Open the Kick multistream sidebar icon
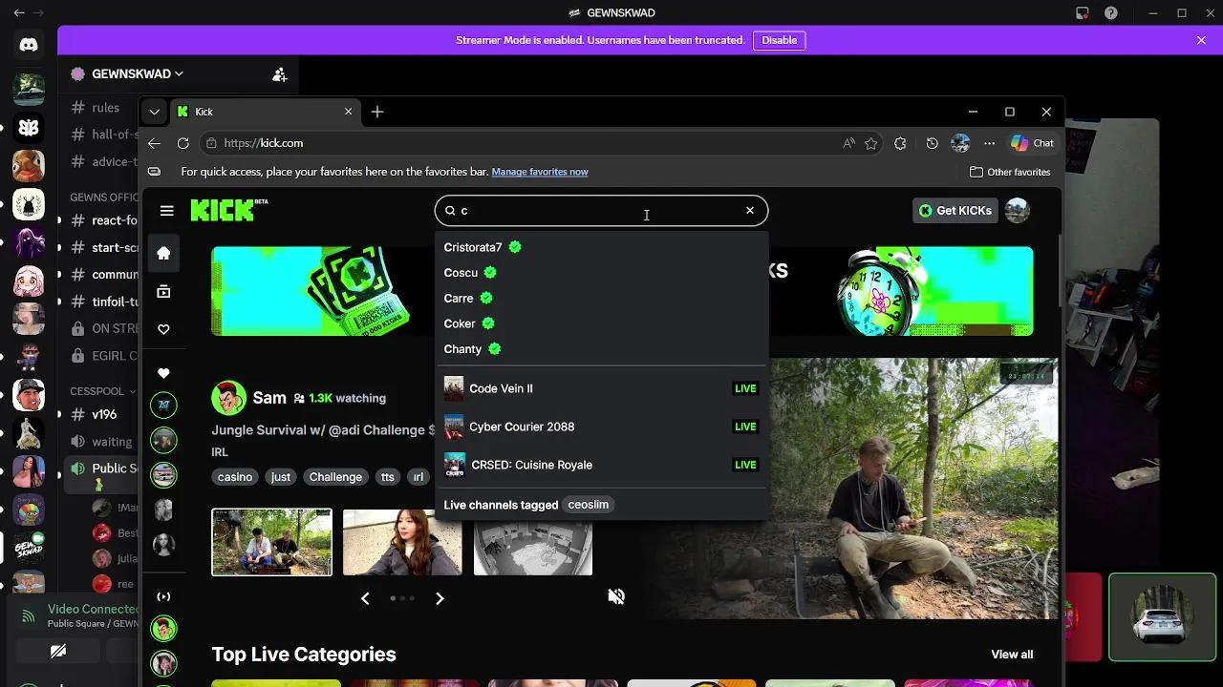Image resolution: width=1223 pixels, height=687 pixels. coord(163,596)
